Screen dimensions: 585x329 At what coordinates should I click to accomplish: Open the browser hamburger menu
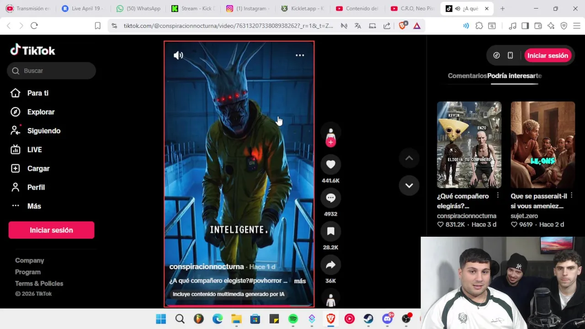(576, 26)
